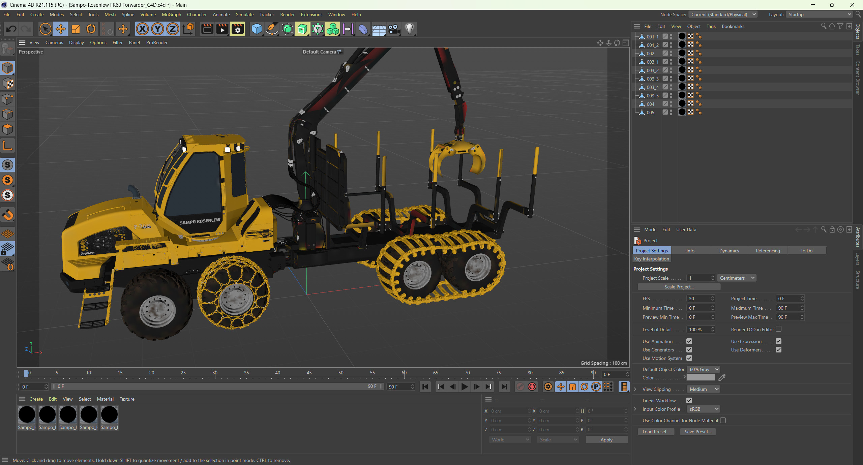The image size is (863, 465).
Task: Open the Centimeters unit dropdown
Action: pos(737,278)
